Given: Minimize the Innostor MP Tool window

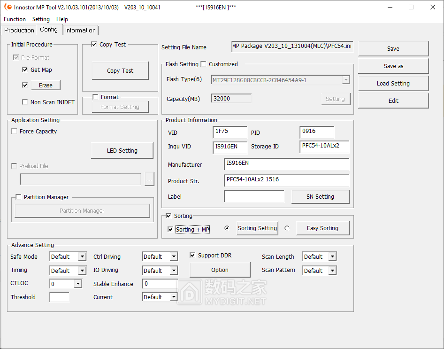Looking at the screenshot, I should (x=390, y=7).
